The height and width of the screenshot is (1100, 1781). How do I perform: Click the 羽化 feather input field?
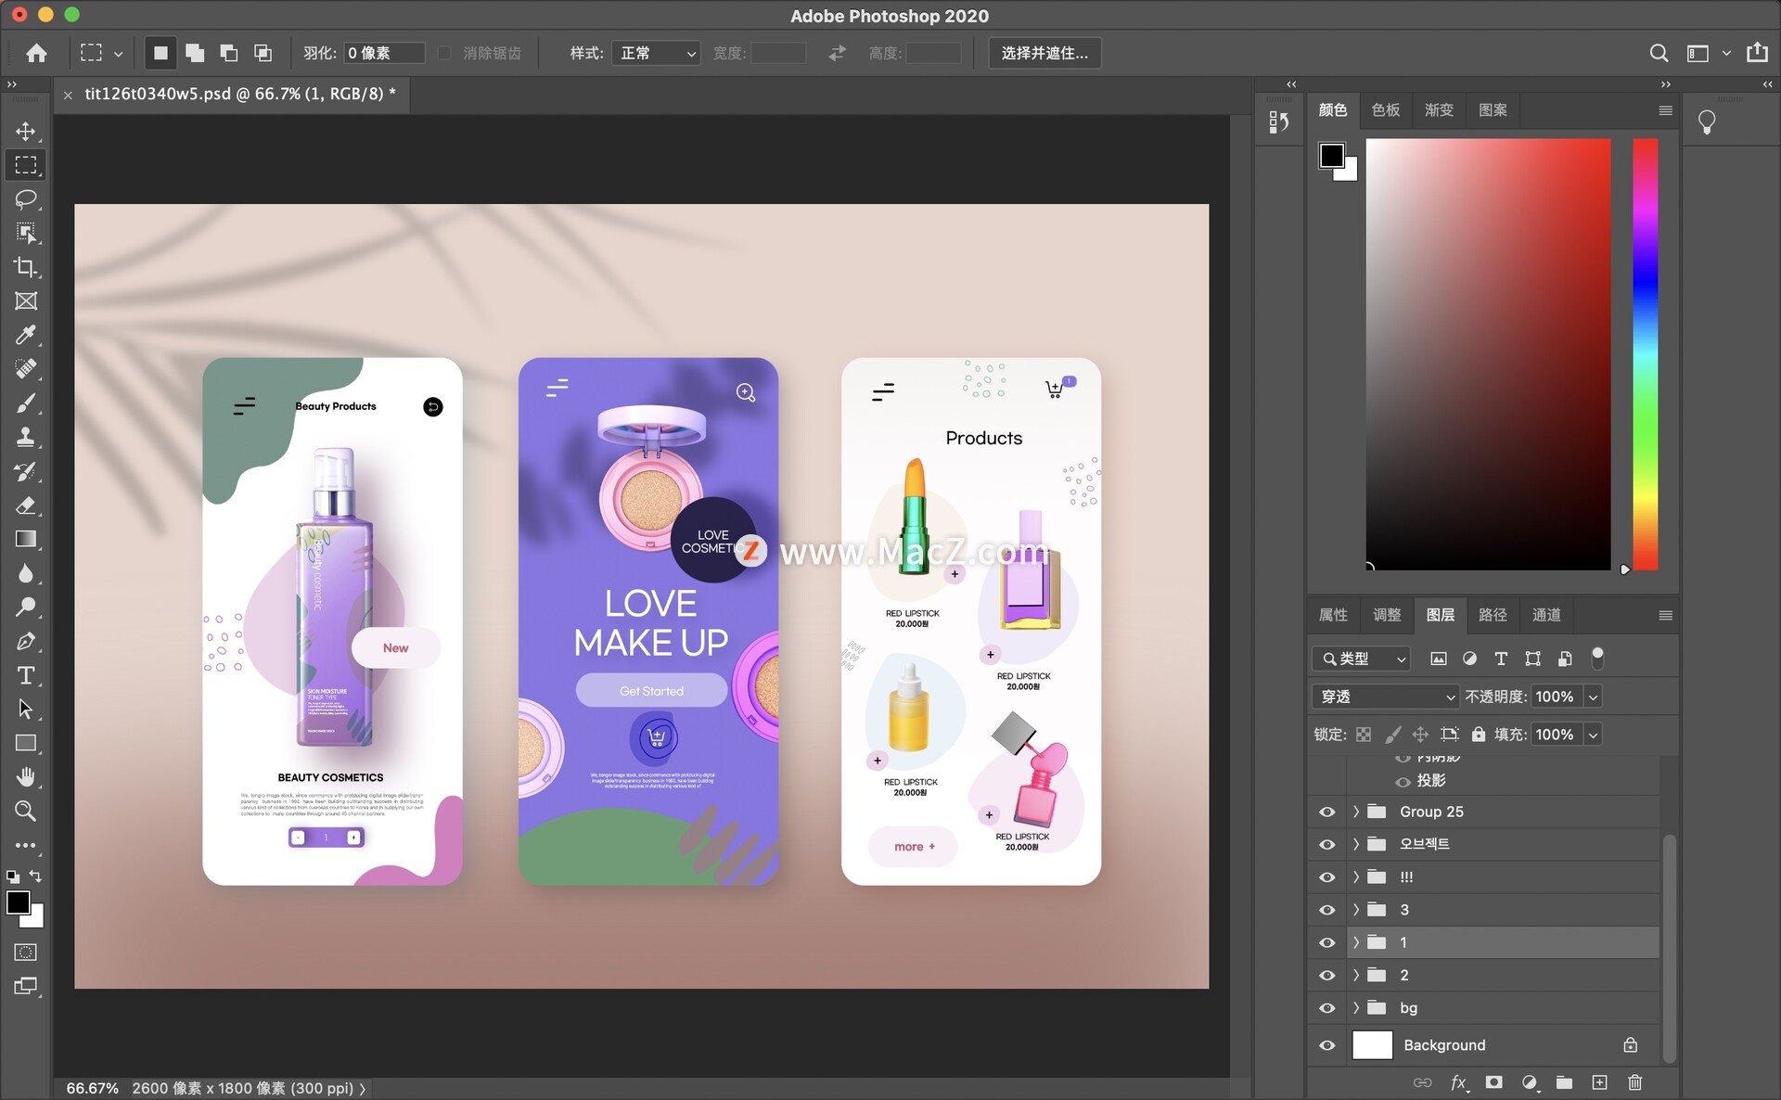click(x=383, y=53)
